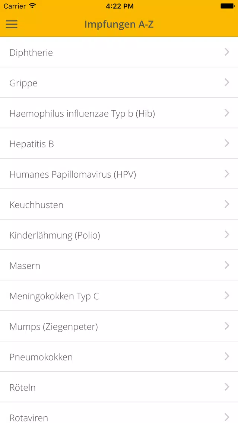The image size is (238, 423).
Task: Select Grippe from the list
Action: click(x=23, y=83)
